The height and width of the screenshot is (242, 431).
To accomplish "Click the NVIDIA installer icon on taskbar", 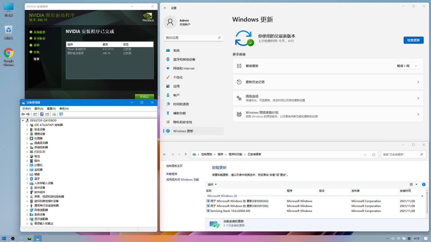I will pos(29,238).
